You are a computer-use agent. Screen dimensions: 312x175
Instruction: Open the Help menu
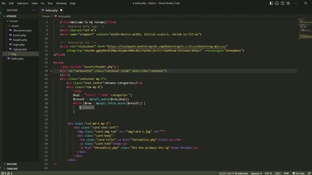[x=73, y=3]
